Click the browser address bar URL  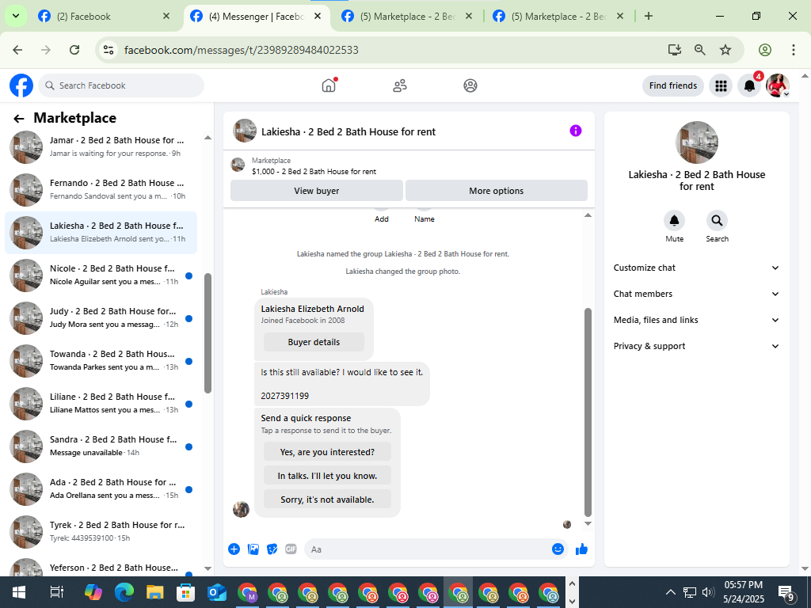pyautogui.click(x=241, y=50)
